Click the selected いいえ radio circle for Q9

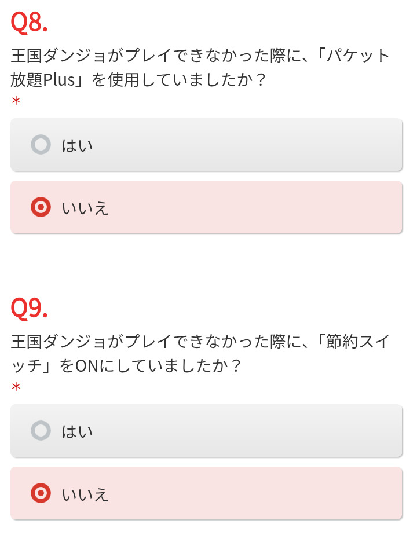41,493
